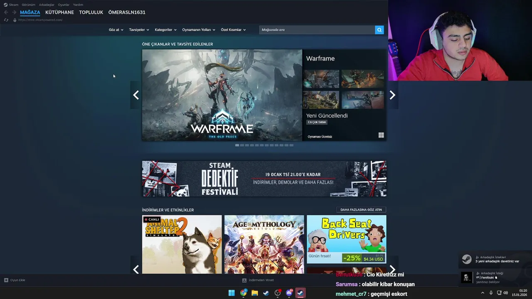Click the padlock icon beside the URL

tap(15, 20)
